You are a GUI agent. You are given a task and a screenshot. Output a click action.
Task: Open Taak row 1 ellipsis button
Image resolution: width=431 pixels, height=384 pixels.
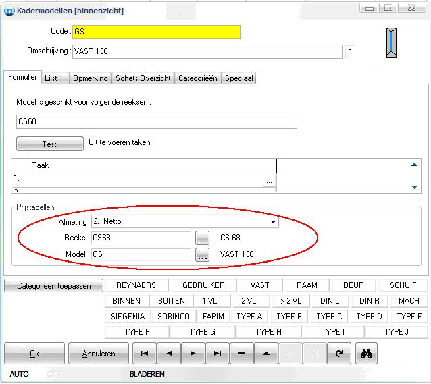(269, 182)
